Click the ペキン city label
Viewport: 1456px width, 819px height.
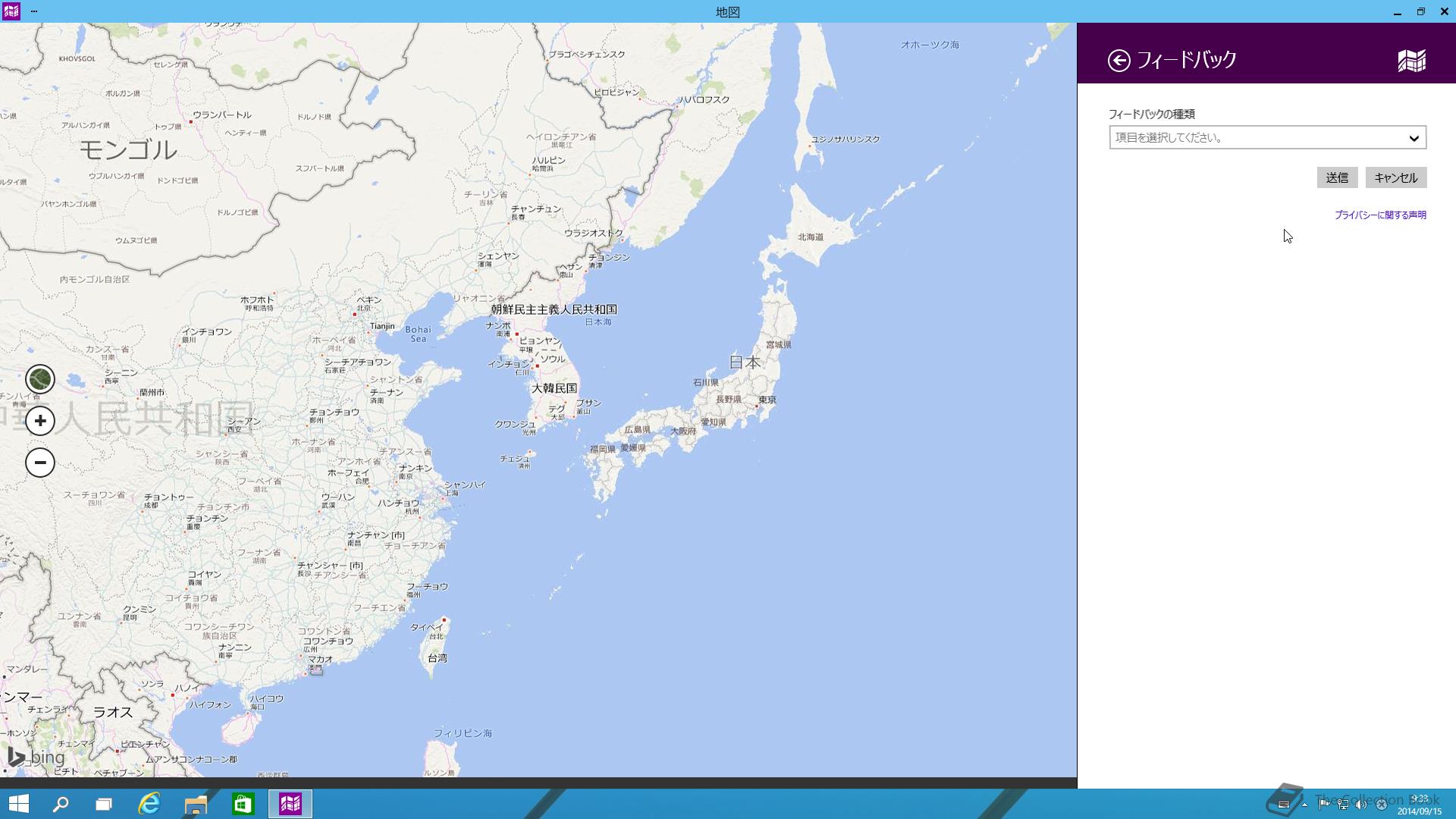[x=369, y=300]
